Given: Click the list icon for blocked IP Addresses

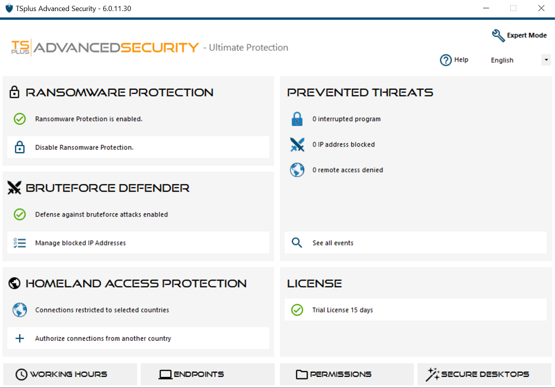Looking at the screenshot, I should (x=20, y=243).
